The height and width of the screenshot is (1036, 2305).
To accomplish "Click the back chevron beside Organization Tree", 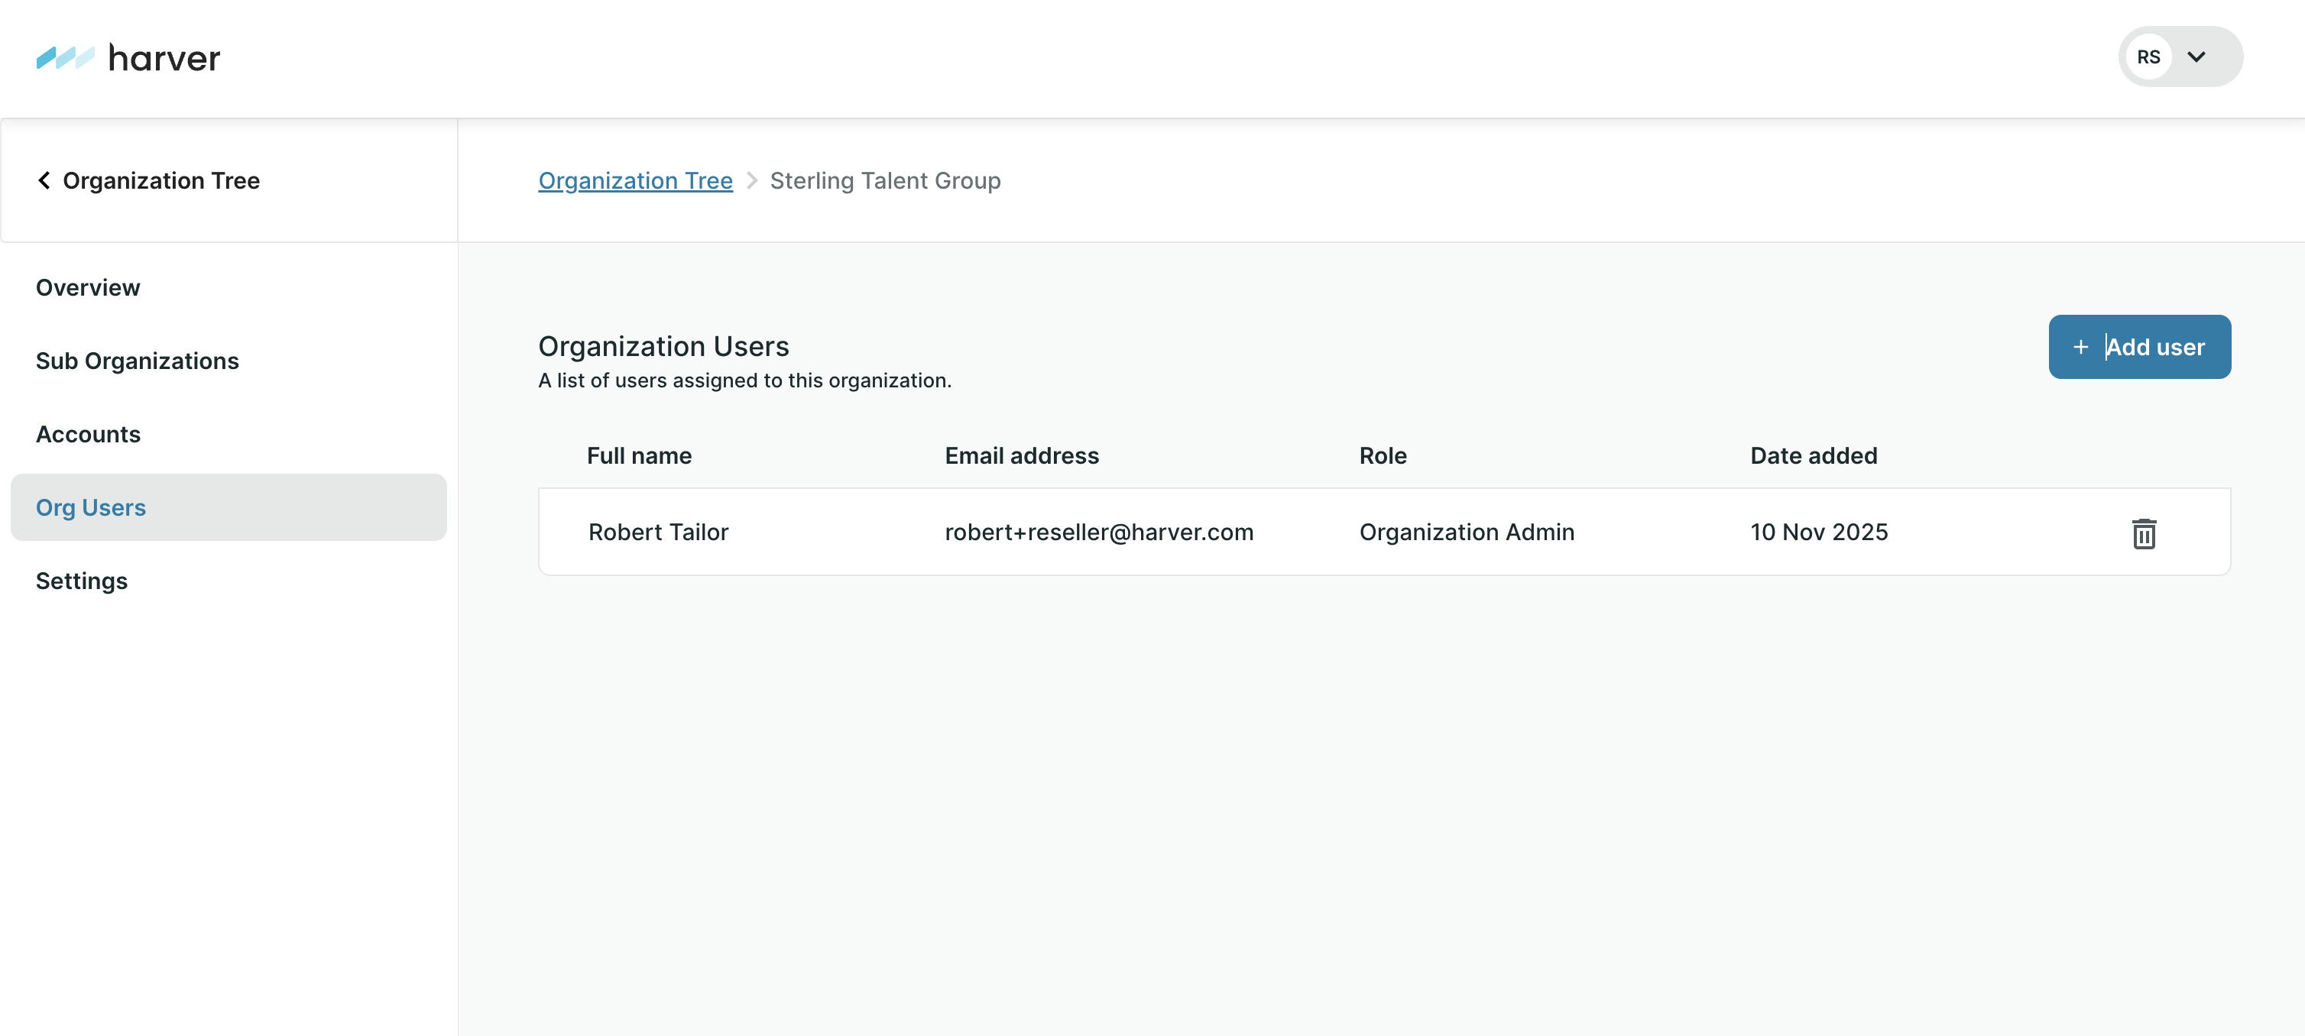I will pyautogui.click(x=44, y=181).
